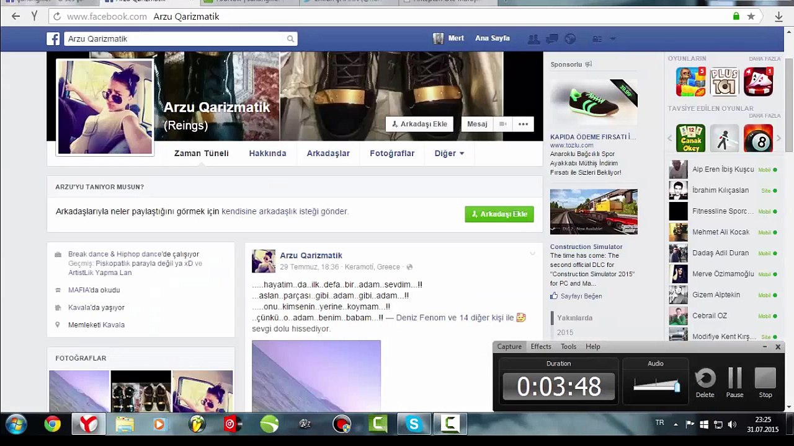Expand the account menu arrow in top bar
Viewport: 794px width, 446px height.
coord(613,39)
